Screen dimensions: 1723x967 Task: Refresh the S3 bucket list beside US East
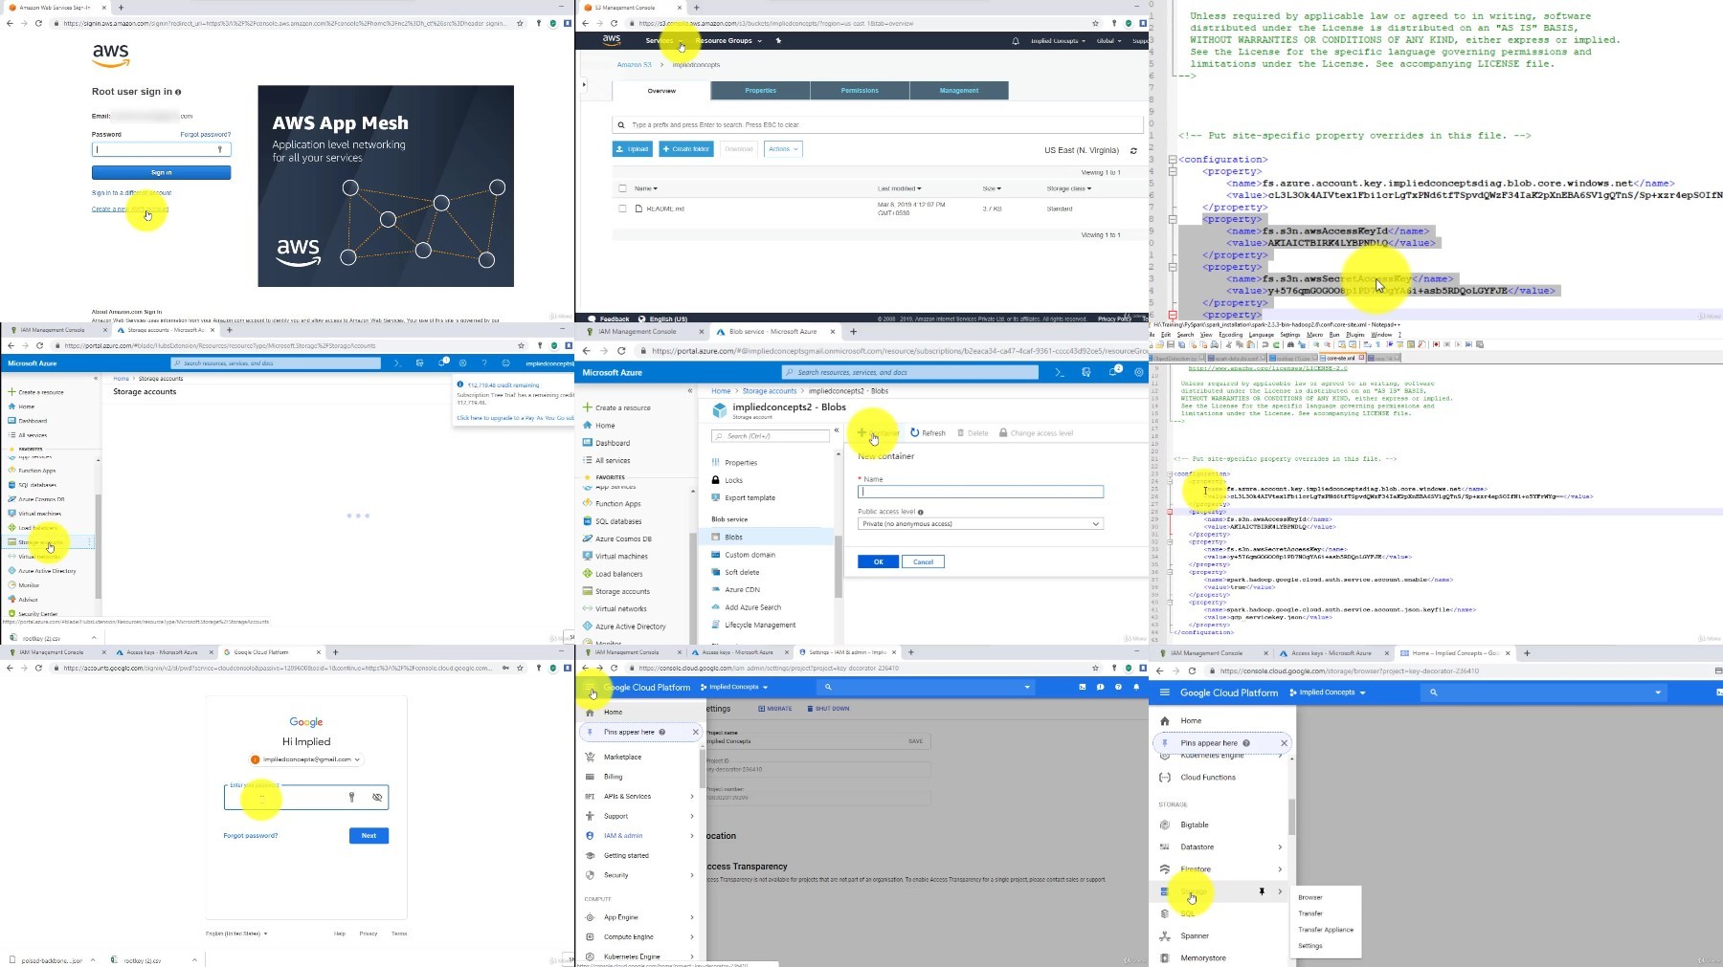tap(1133, 150)
